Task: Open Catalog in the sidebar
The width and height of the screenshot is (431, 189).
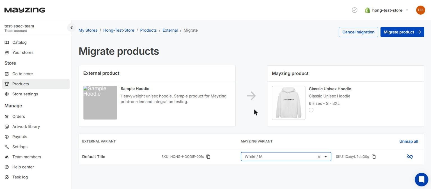Action: click(x=36, y=42)
